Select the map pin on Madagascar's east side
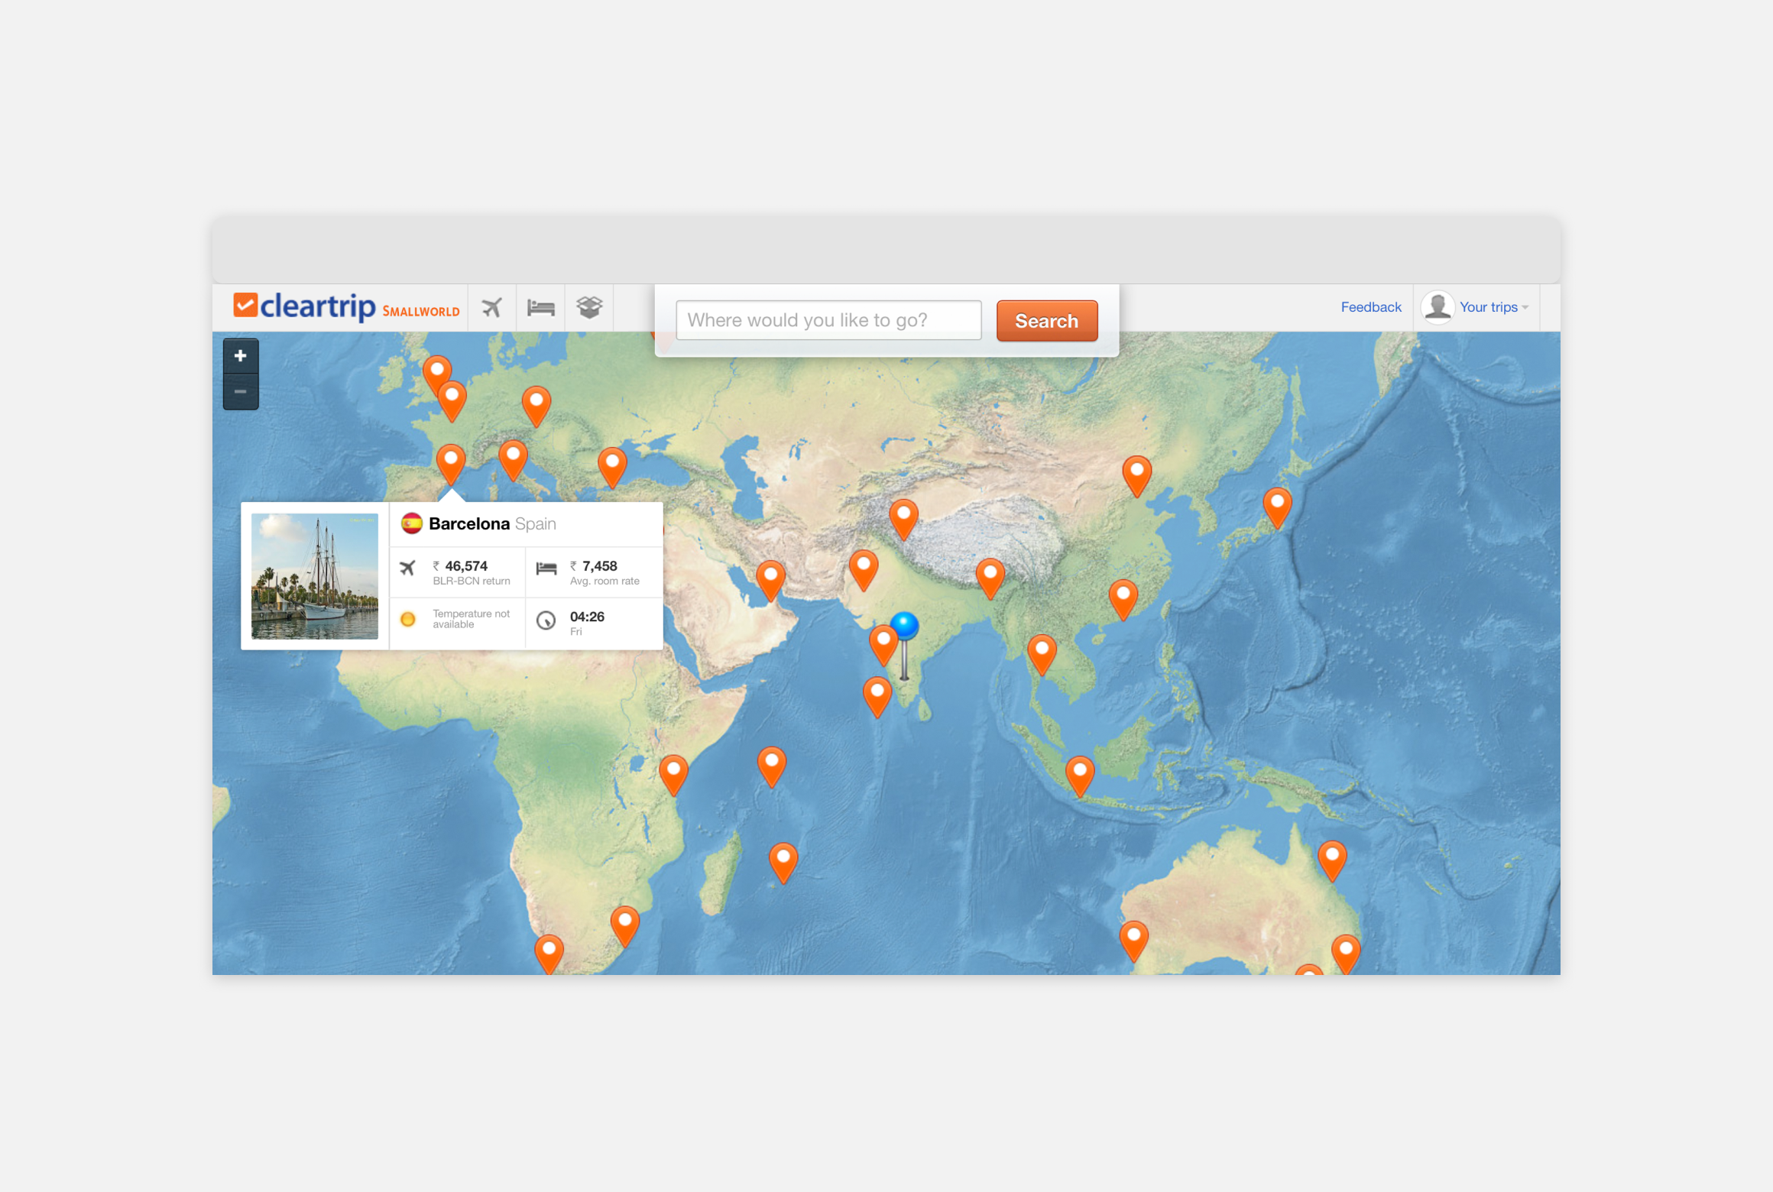1773x1192 pixels. (783, 859)
